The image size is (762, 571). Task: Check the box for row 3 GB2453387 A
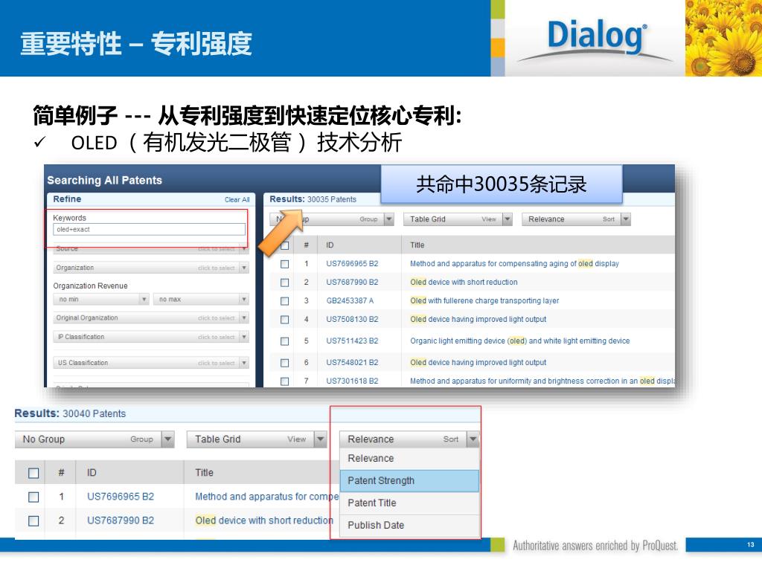[285, 301]
